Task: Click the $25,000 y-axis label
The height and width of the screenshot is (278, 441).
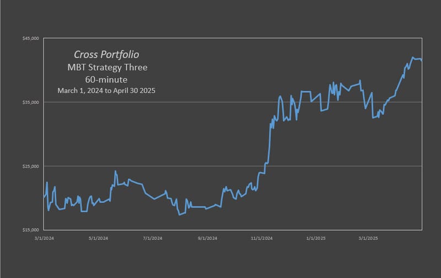Action: 31,166
